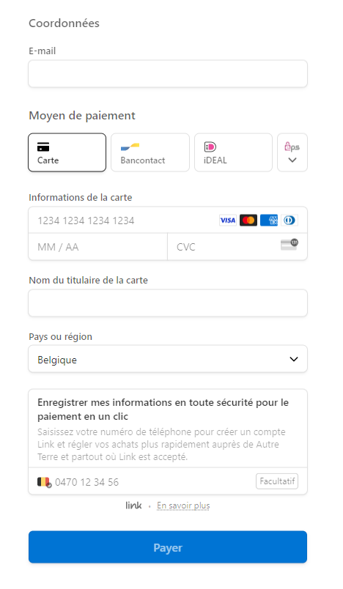Focus the E-mail input field
This screenshot has height=589, width=343.
tap(168, 73)
